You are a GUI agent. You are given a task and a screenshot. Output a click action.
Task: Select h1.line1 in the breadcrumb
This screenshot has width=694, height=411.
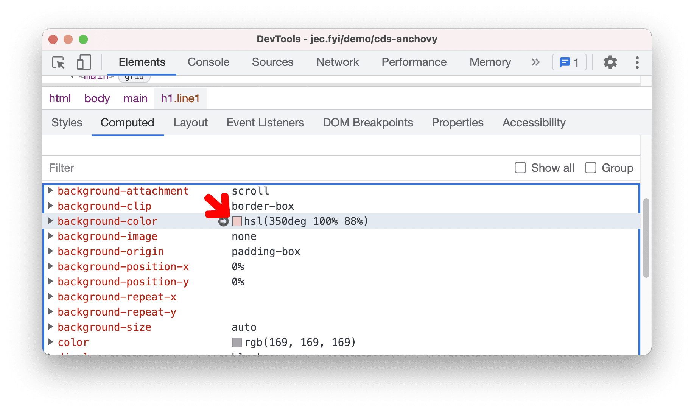181,98
